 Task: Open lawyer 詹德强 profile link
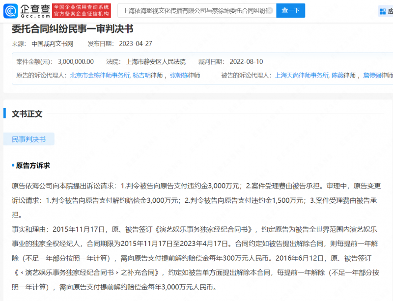coord(374,76)
